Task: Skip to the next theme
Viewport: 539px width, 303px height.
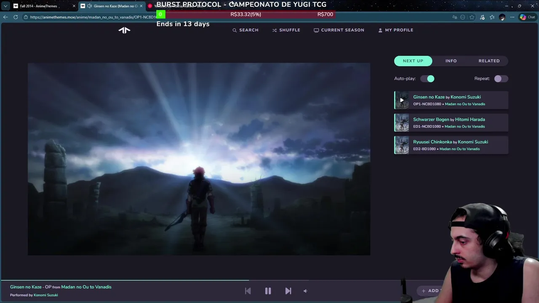Action: point(288,291)
